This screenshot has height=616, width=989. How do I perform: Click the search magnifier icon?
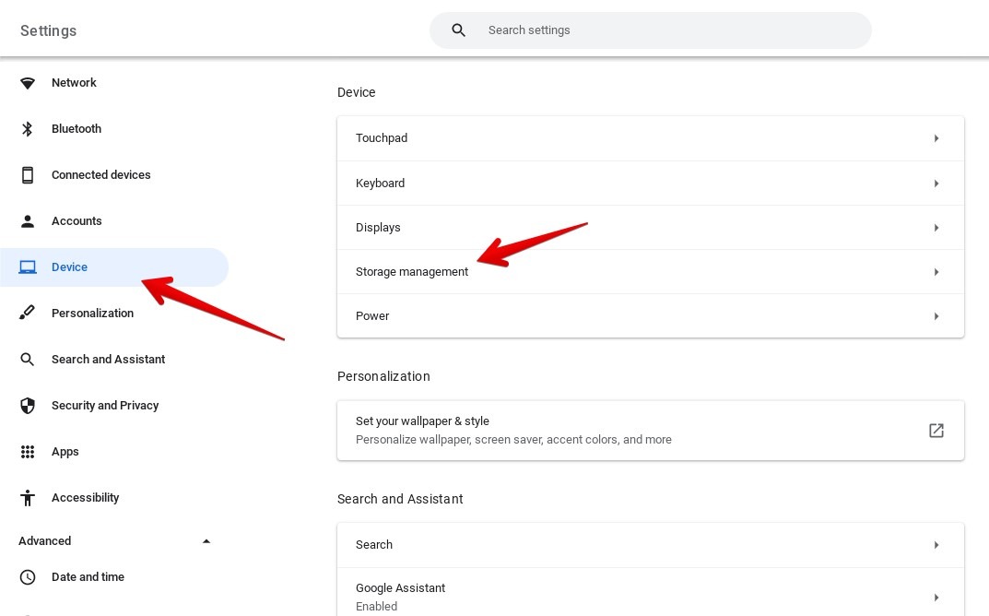click(x=458, y=30)
